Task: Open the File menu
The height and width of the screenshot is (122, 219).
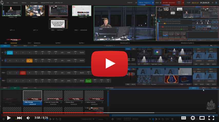Action: [7, 3]
